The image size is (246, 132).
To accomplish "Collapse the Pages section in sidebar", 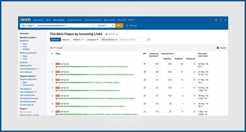I will 24,108.
